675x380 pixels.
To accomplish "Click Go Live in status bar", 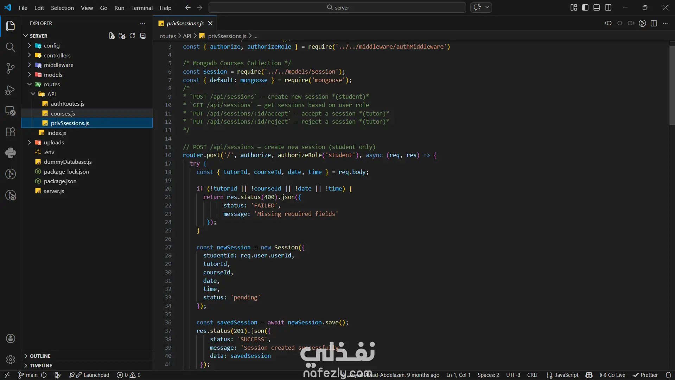I will (612, 375).
